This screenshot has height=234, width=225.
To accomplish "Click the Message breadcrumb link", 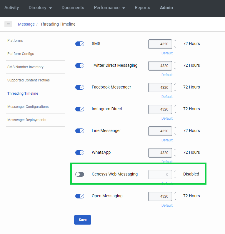I will (26, 24).
